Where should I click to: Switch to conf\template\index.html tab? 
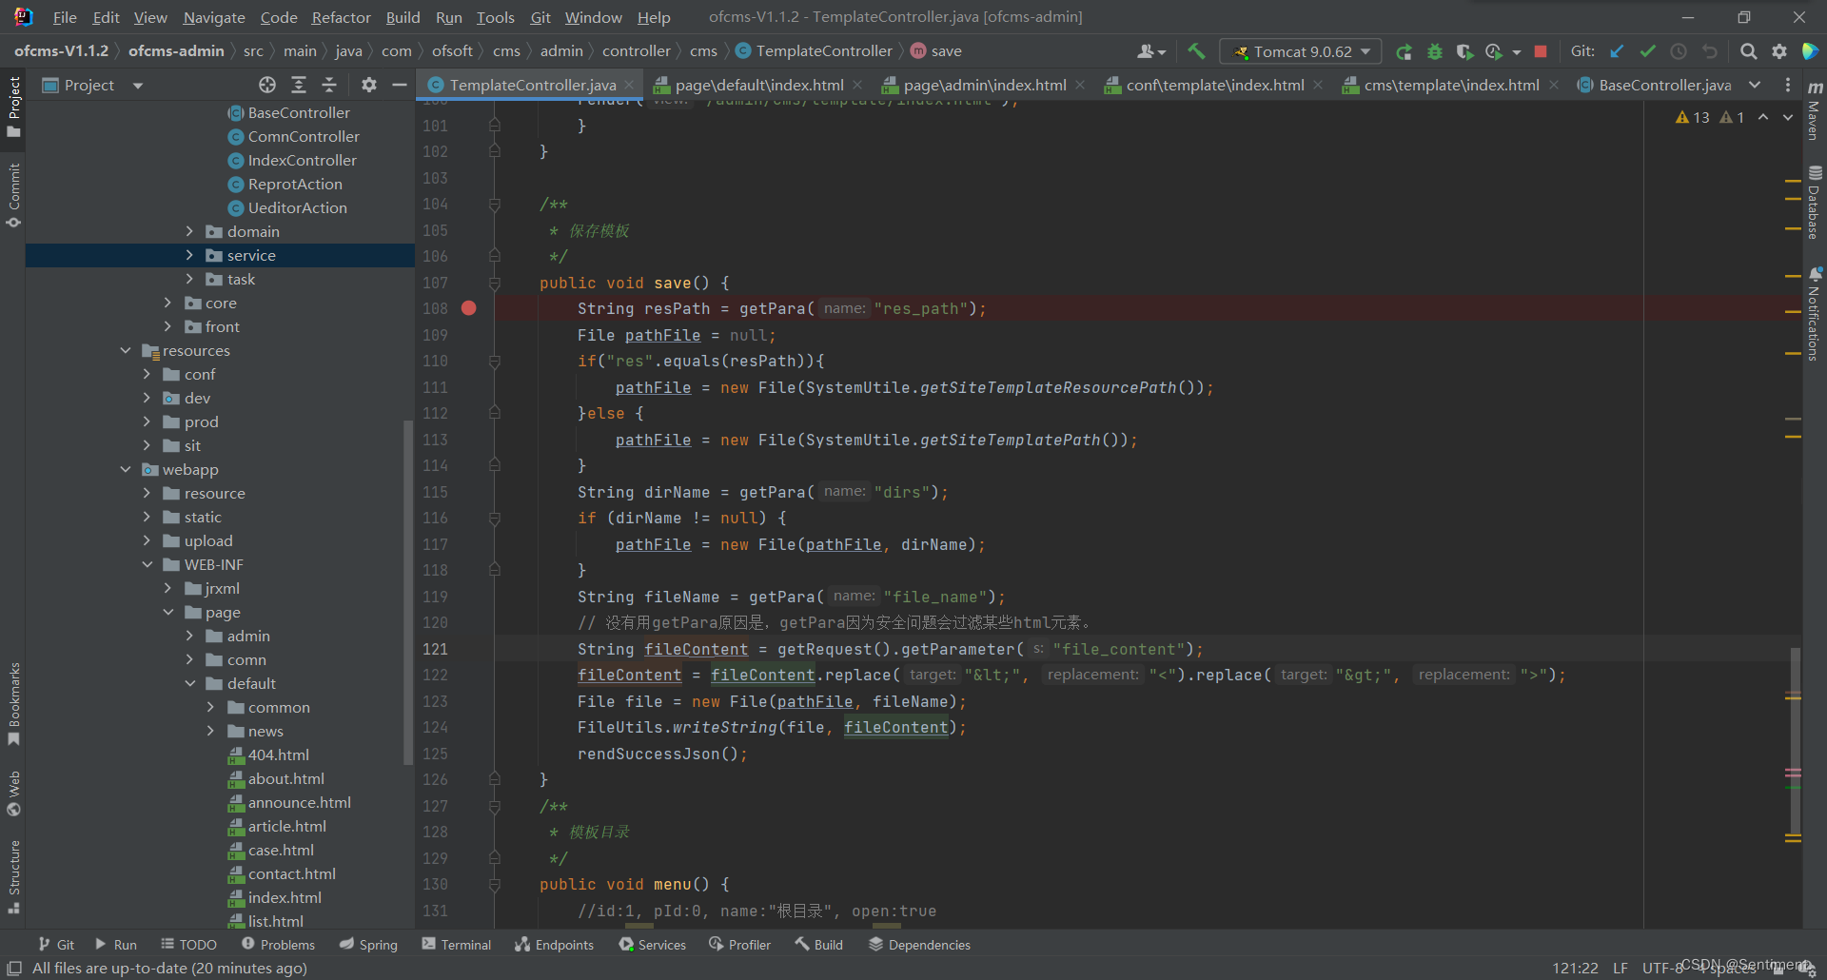(x=1213, y=85)
